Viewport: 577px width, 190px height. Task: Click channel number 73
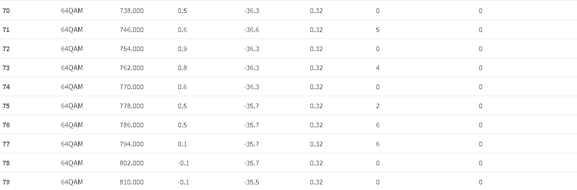(6, 68)
